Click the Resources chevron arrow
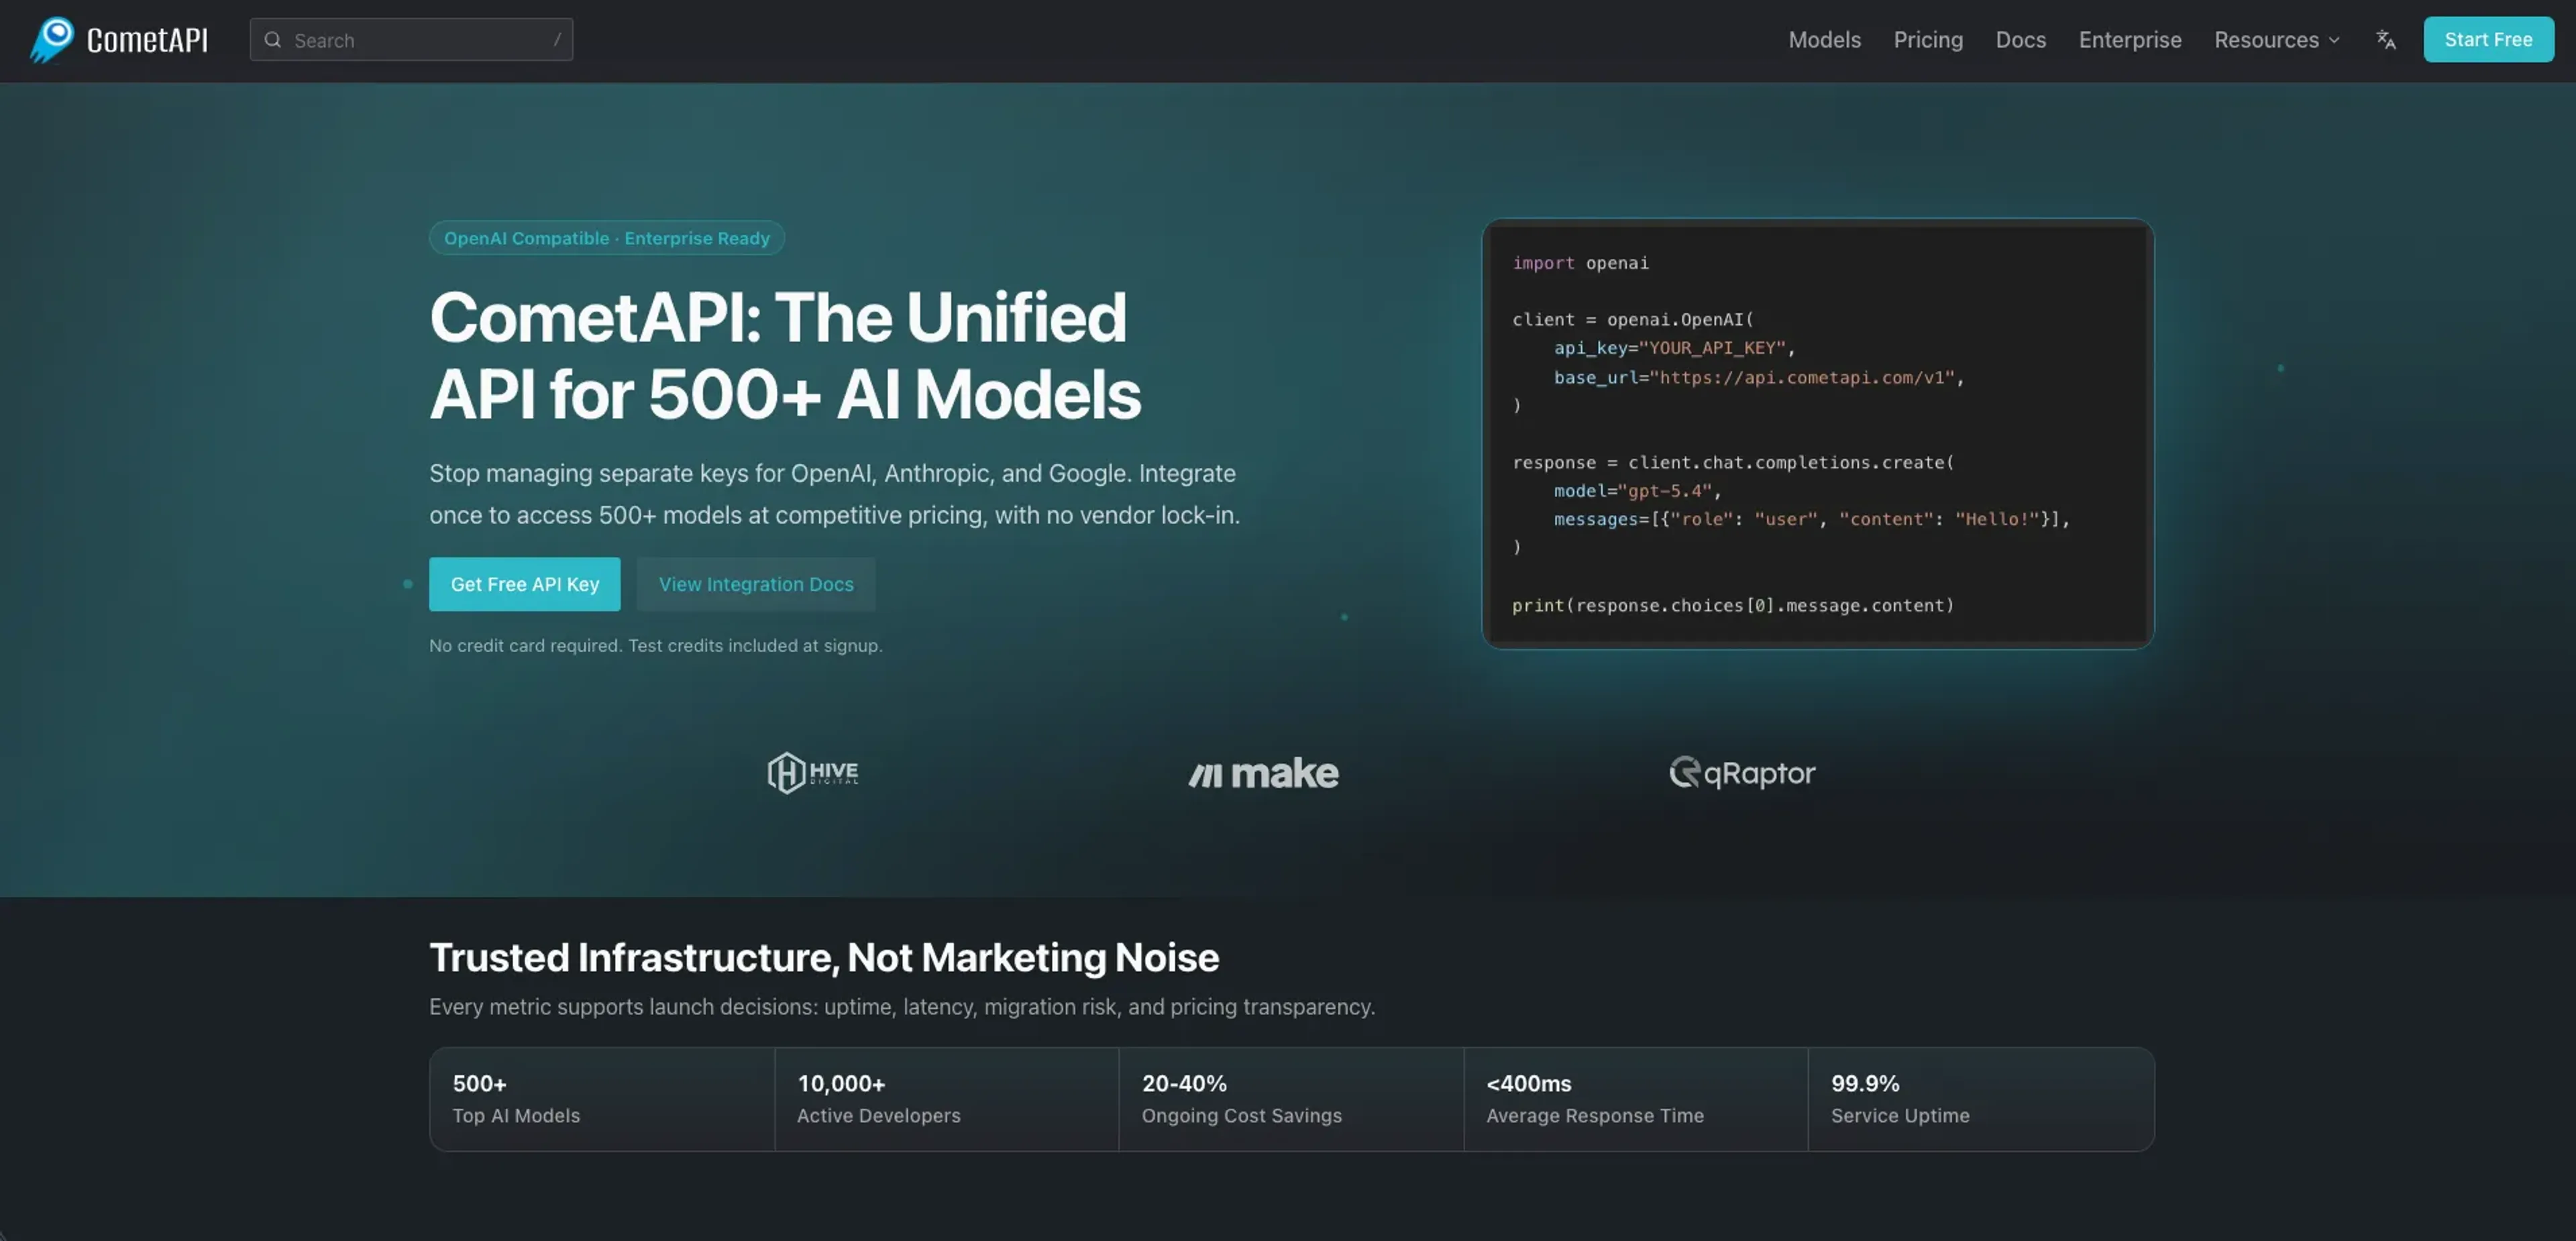This screenshot has width=2576, height=1241. 2334,41
